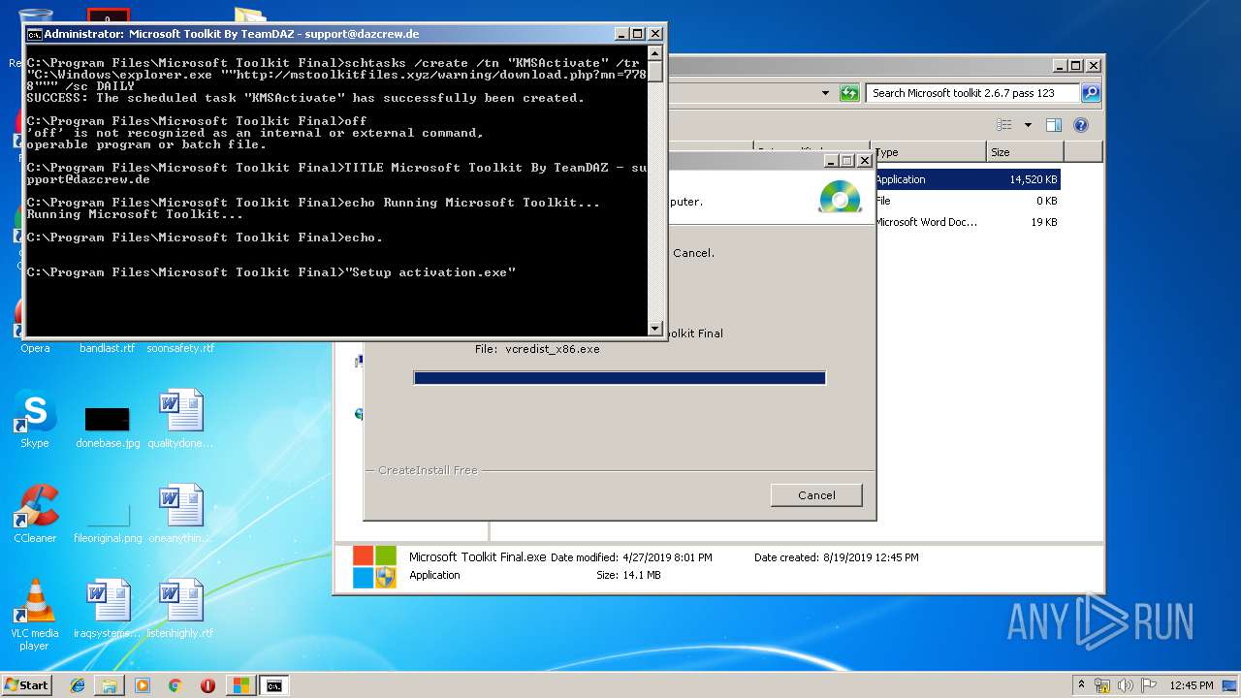
Task: Select soonsafety.rtf on the desktop
Action: 180,348
